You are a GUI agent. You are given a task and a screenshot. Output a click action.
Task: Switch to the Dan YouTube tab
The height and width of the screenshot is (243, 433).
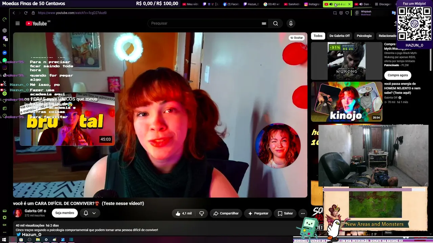point(362,4)
